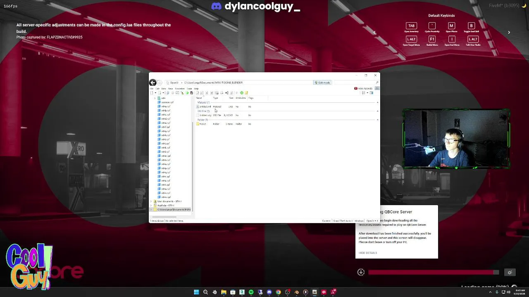Click the settings icon after progress bar
Viewport: 529px width, 297px height.
(510, 272)
